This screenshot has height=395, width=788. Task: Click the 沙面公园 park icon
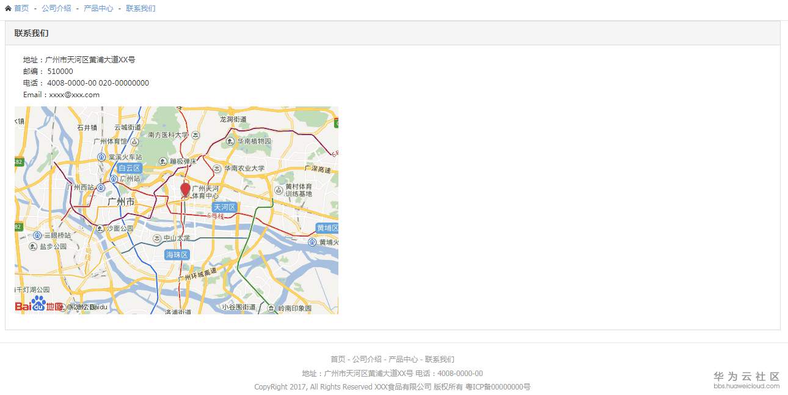point(100,229)
